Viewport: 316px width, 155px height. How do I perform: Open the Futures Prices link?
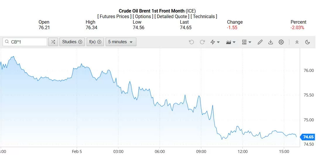coord(114,16)
